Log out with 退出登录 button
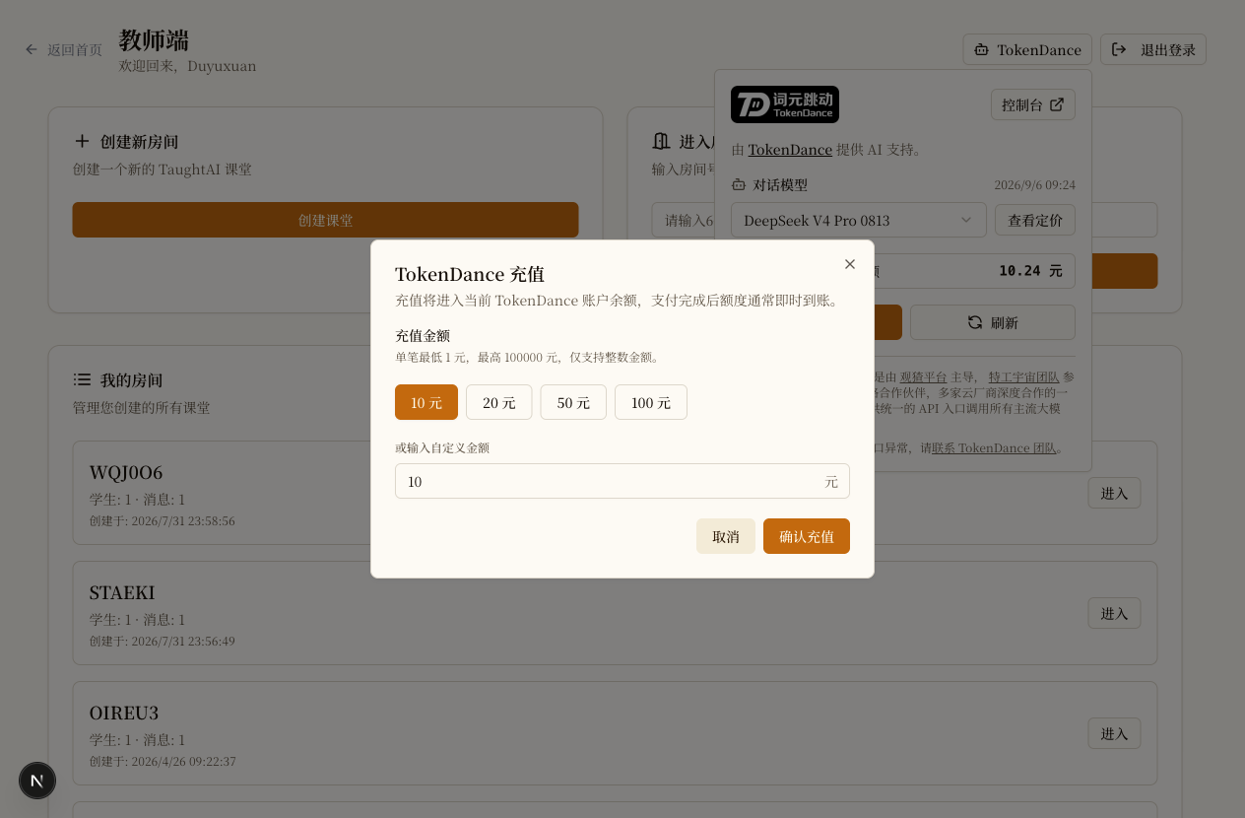 coord(1153,49)
